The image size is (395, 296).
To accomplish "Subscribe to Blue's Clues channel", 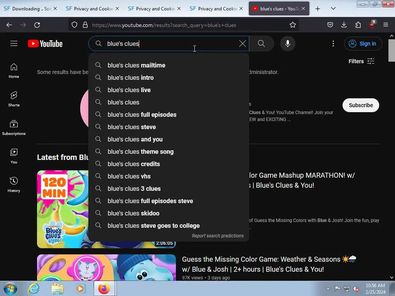I will click(361, 105).
